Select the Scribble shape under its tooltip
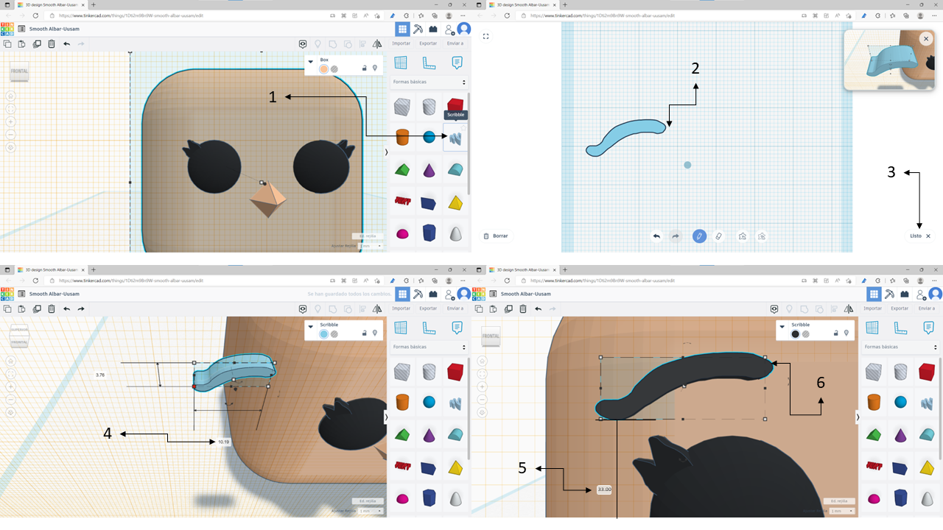 click(x=455, y=137)
